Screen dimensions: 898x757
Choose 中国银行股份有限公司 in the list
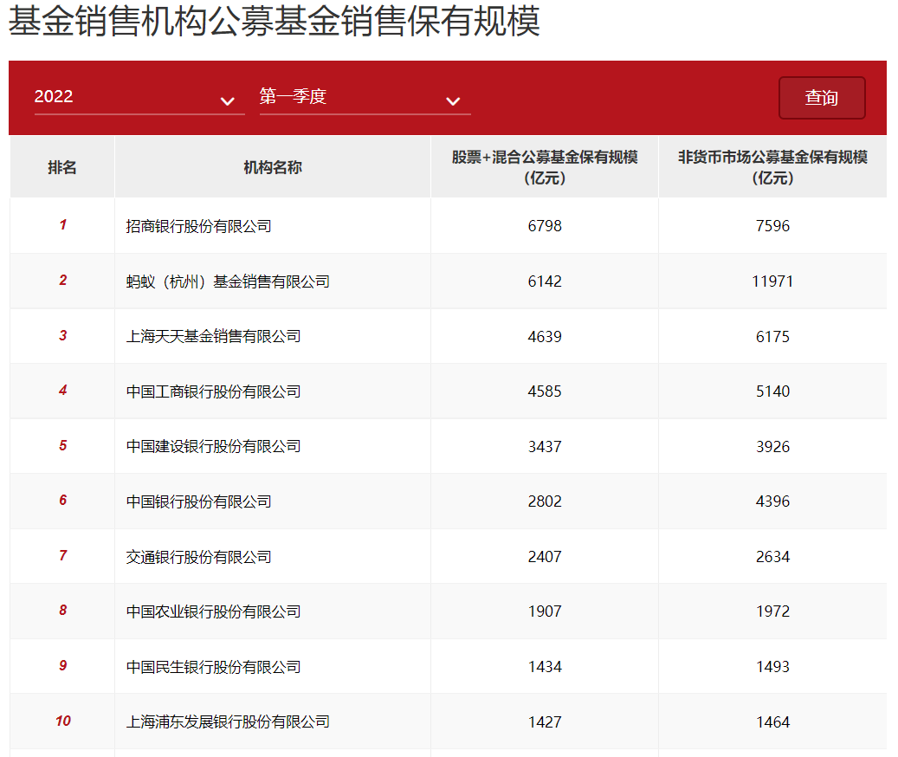click(199, 501)
